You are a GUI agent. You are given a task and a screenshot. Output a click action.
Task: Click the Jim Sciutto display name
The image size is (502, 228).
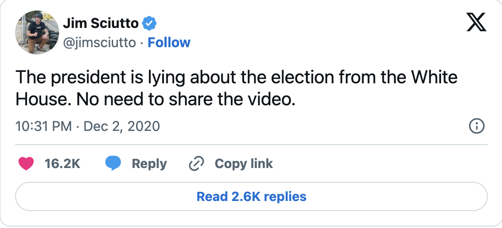(101, 23)
